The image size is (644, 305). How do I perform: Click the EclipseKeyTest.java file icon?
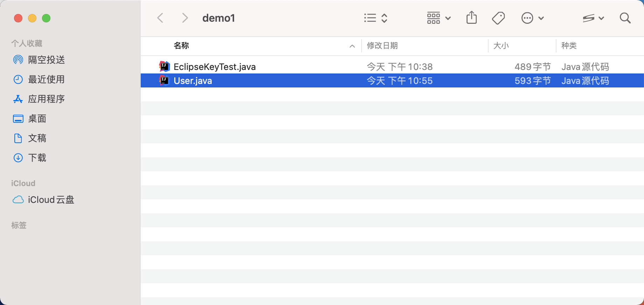pos(164,66)
